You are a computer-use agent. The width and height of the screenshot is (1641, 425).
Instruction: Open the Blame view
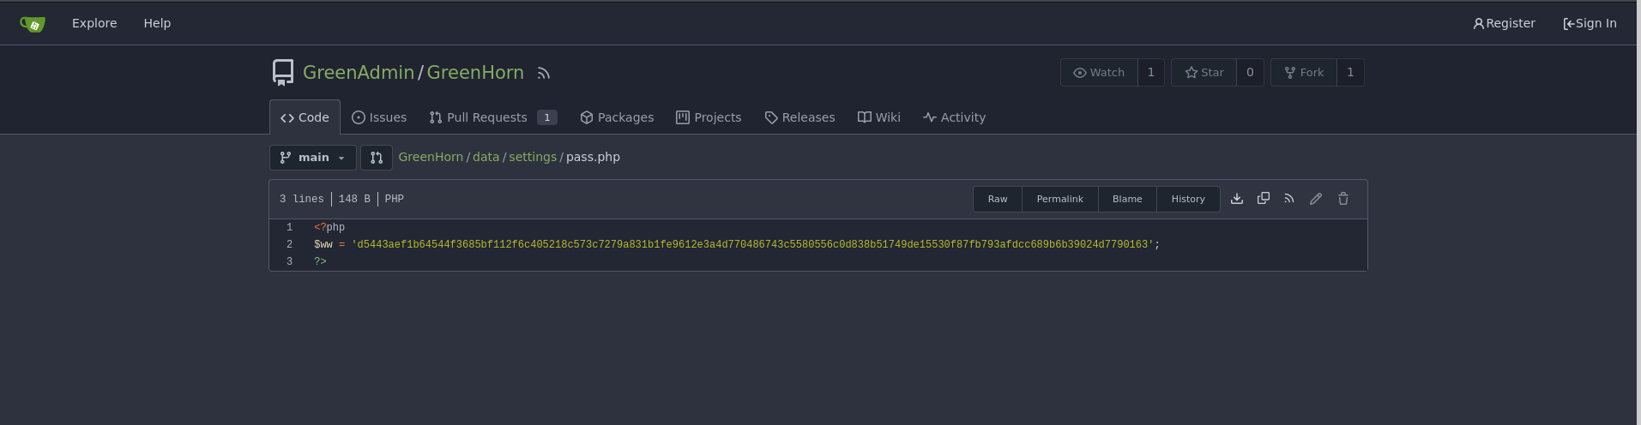1127,199
